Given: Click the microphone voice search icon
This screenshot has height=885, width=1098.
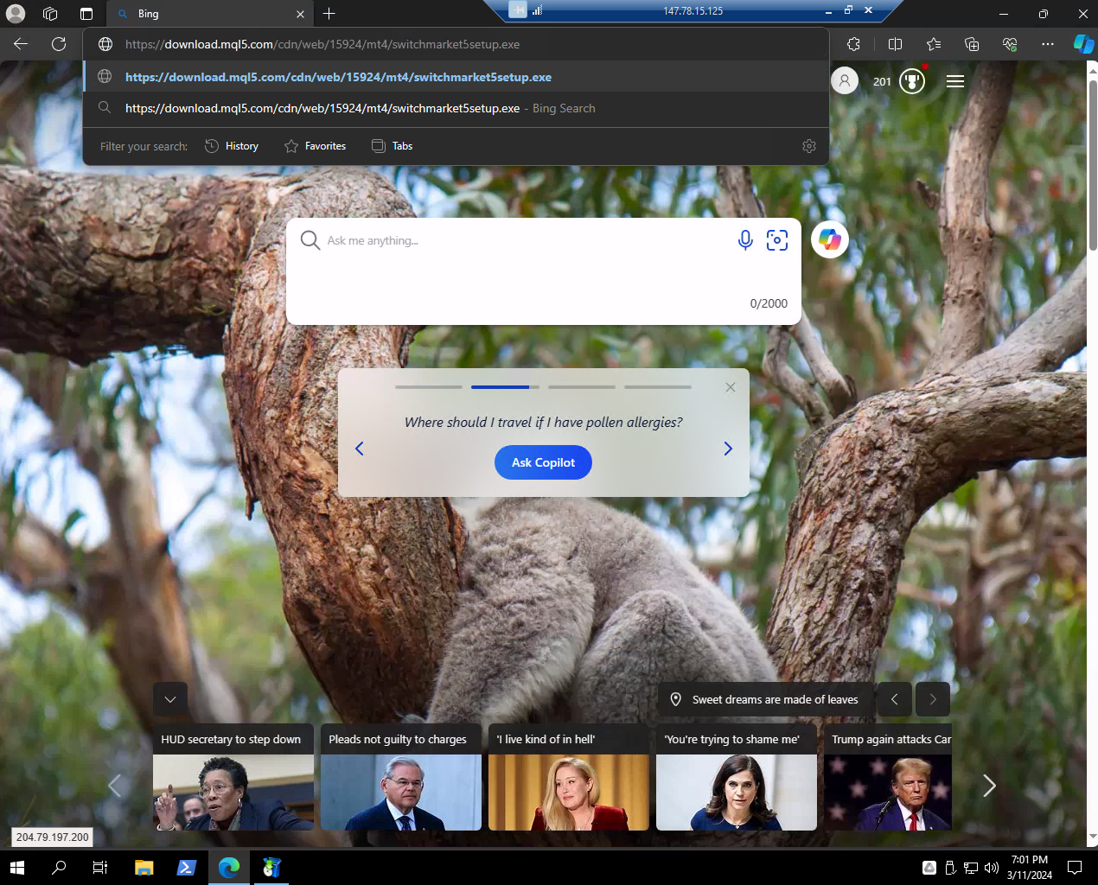Looking at the screenshot, I should point(744,240).
